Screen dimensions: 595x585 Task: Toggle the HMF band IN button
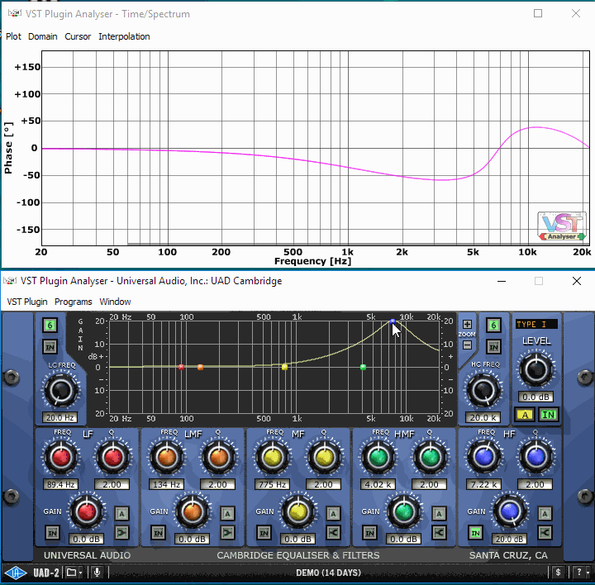coord(370,533)
